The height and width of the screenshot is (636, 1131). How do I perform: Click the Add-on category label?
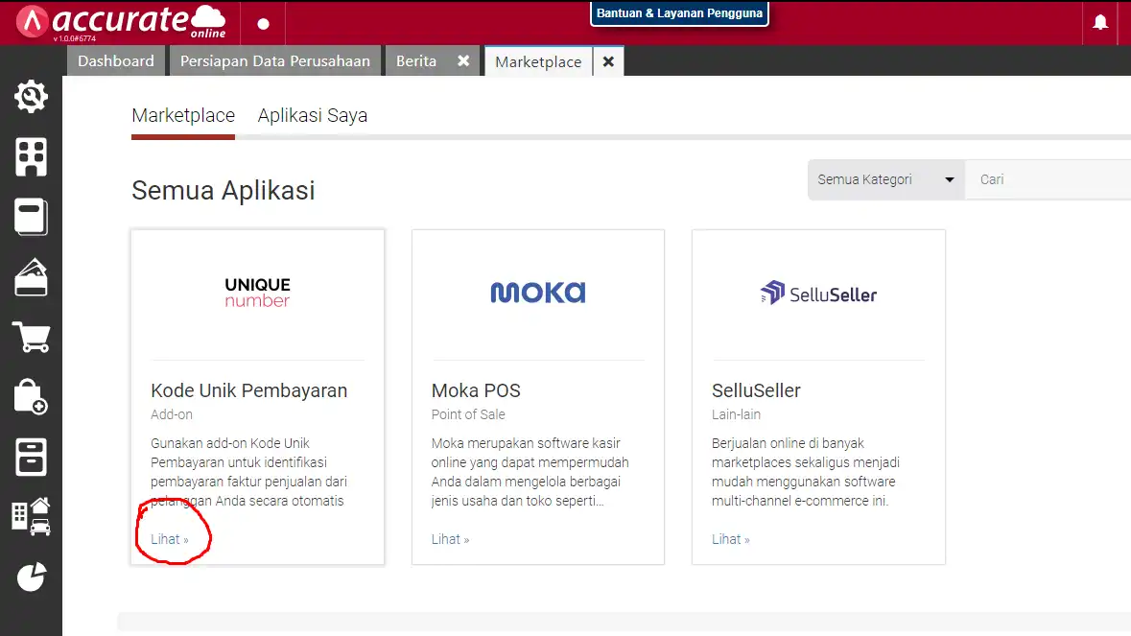point(172,414)
